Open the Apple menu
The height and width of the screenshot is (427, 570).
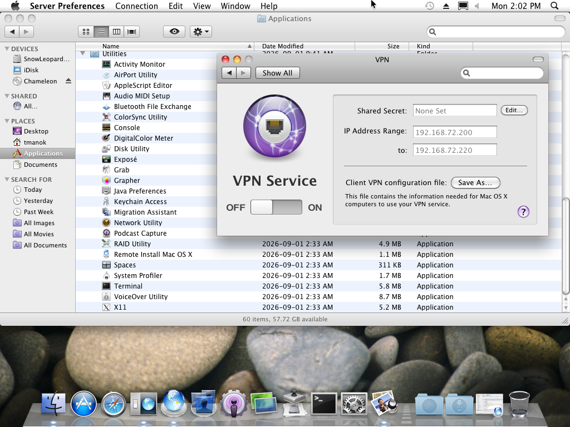(15, 6)
